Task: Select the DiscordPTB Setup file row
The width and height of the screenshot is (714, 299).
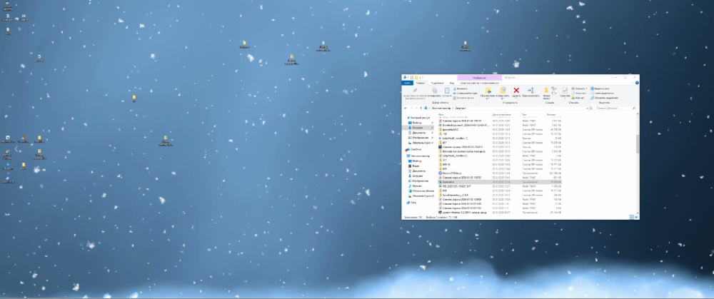Action: click(x=500, y=173)
